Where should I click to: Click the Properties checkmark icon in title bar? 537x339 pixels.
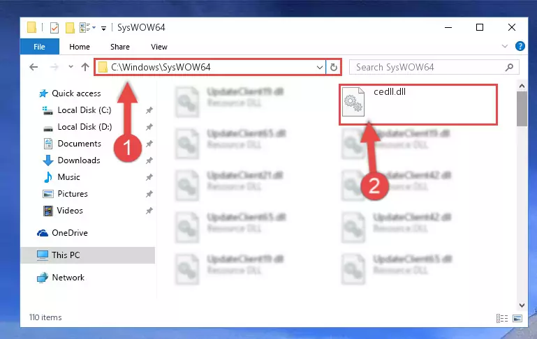point(54,27)
